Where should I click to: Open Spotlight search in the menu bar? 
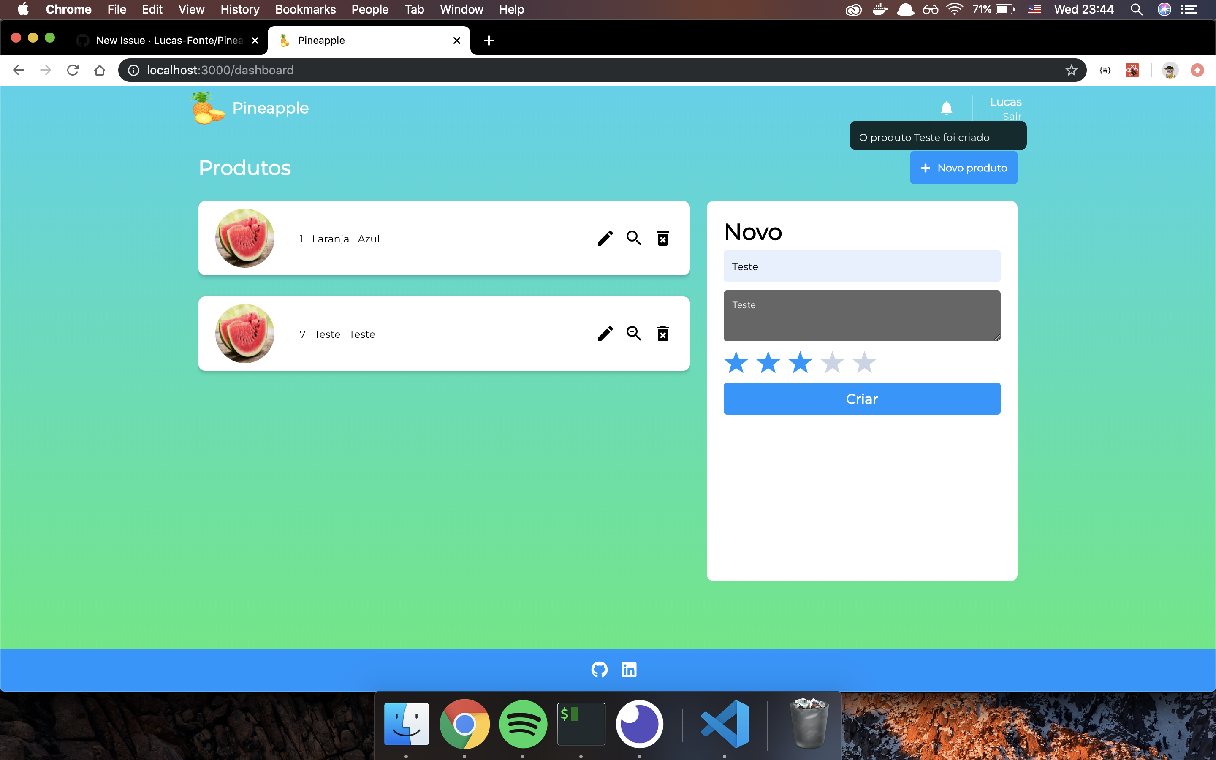pyautogui.click(x=1137, y=10)
